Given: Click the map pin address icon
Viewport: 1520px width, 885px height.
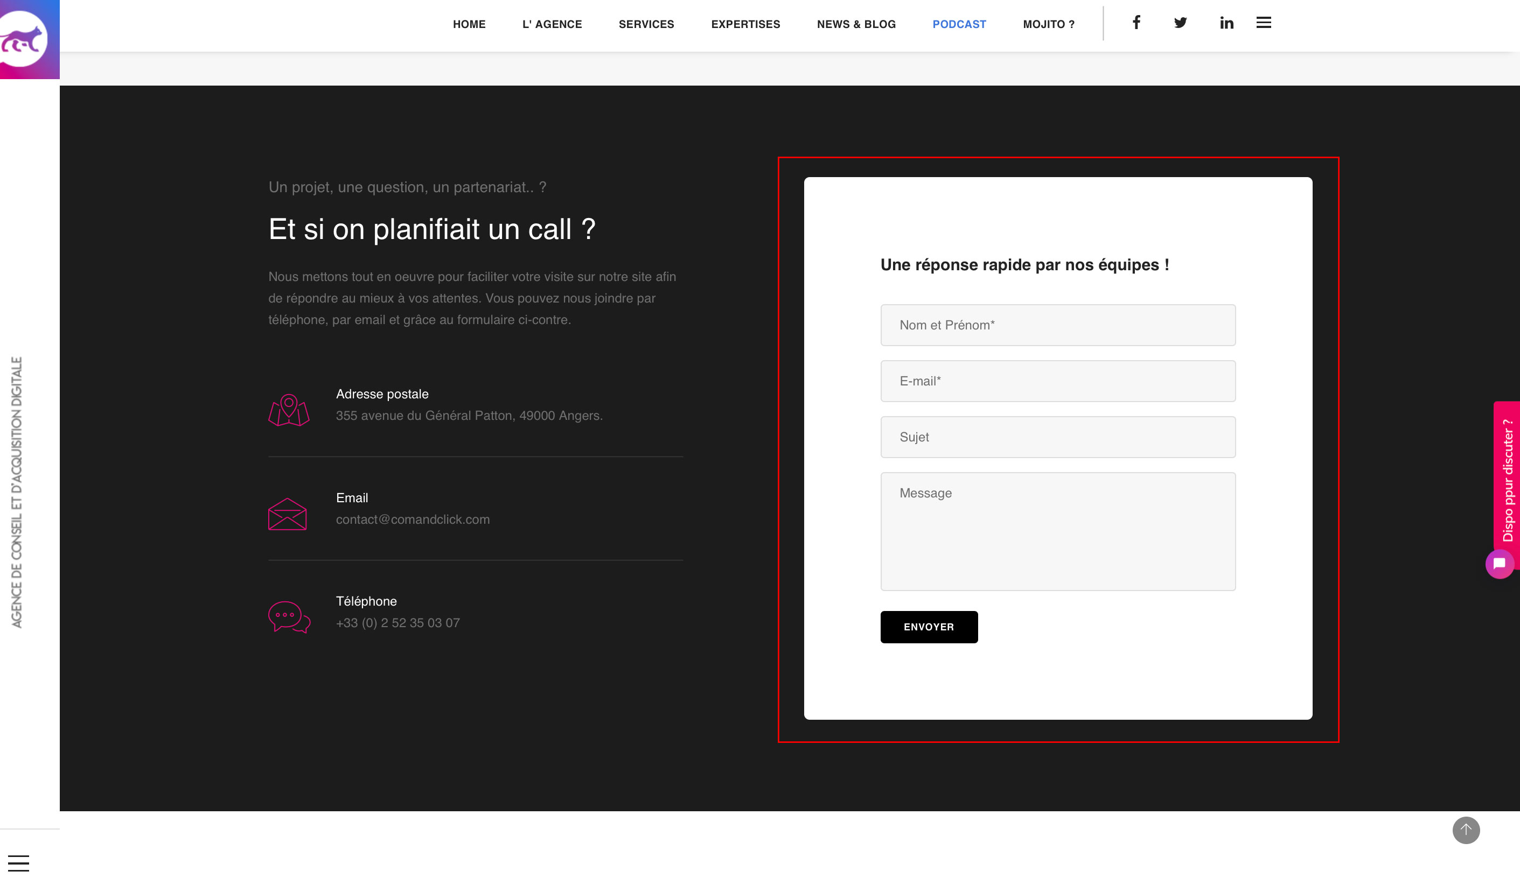Looking at the screenshot, I should tap(289, 410).
